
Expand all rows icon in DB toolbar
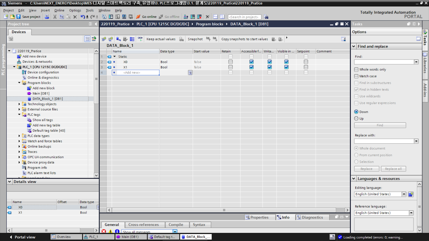point(132,39)
